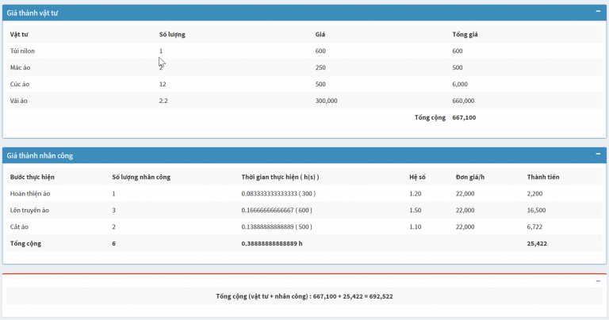Click the grand total 692,522 summary line
The height and width of the screenshot is (320, 609).
[304, 296]
